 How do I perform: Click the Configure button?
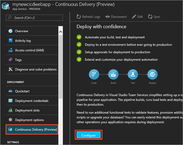coord(89,135)
